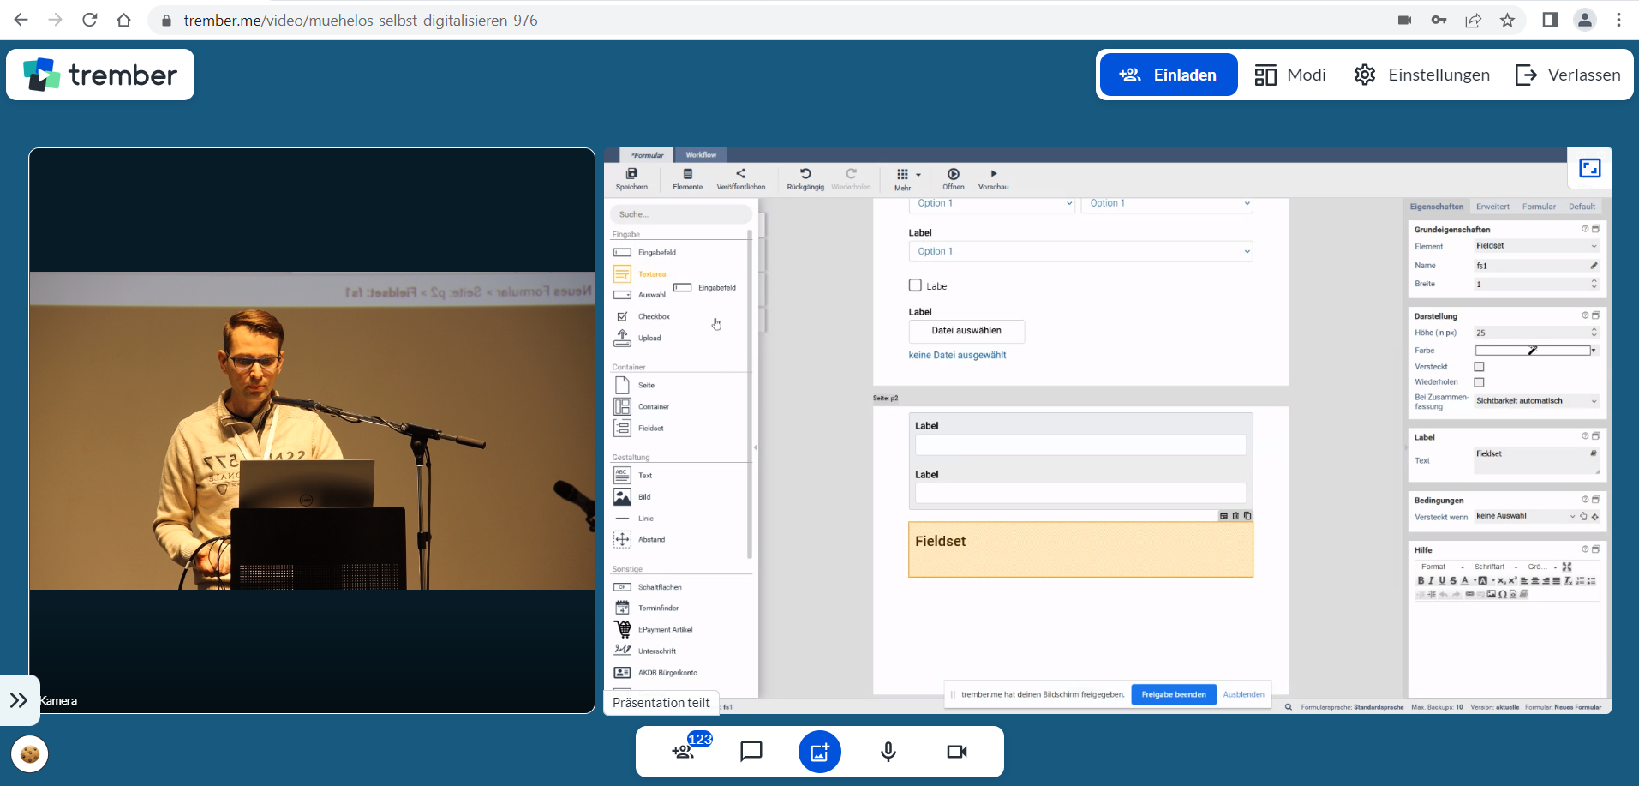1639x786 pixels.
Task: Expand the sidebar with double chevron
Action: tap(19, 700)
